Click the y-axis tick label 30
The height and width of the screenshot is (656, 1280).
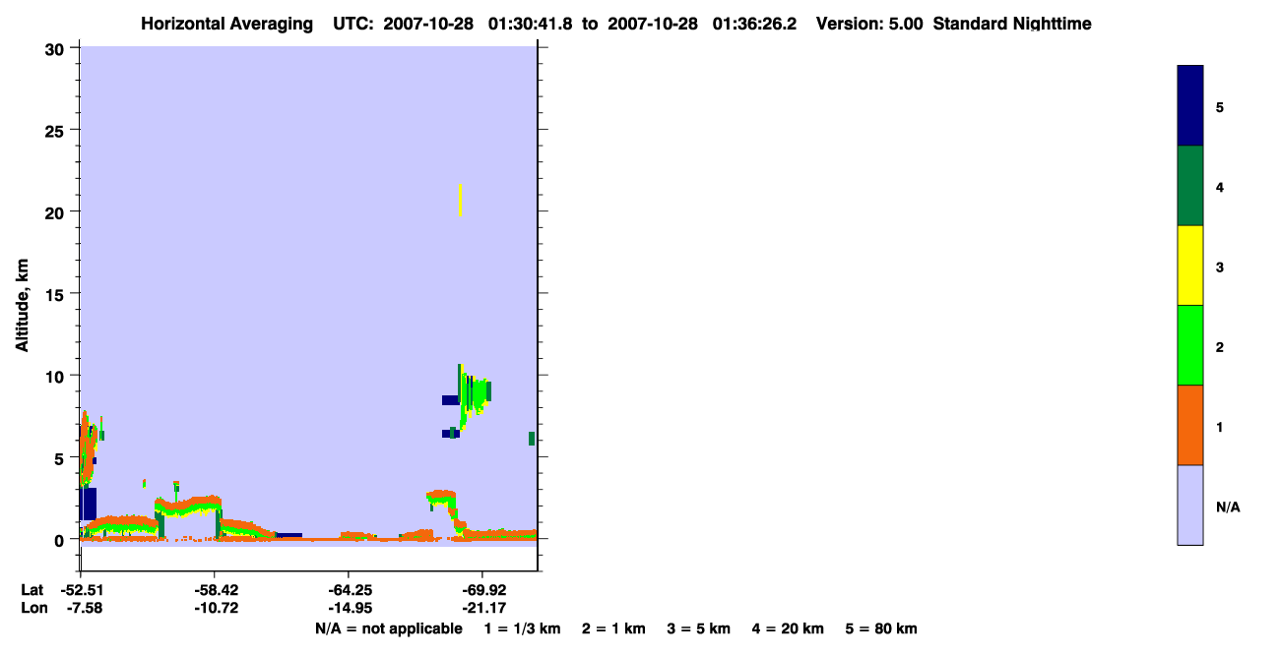[x=57, y=48]
